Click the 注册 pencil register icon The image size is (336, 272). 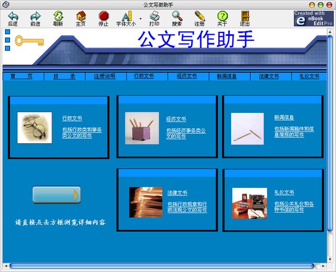click(x=200, y=16)
